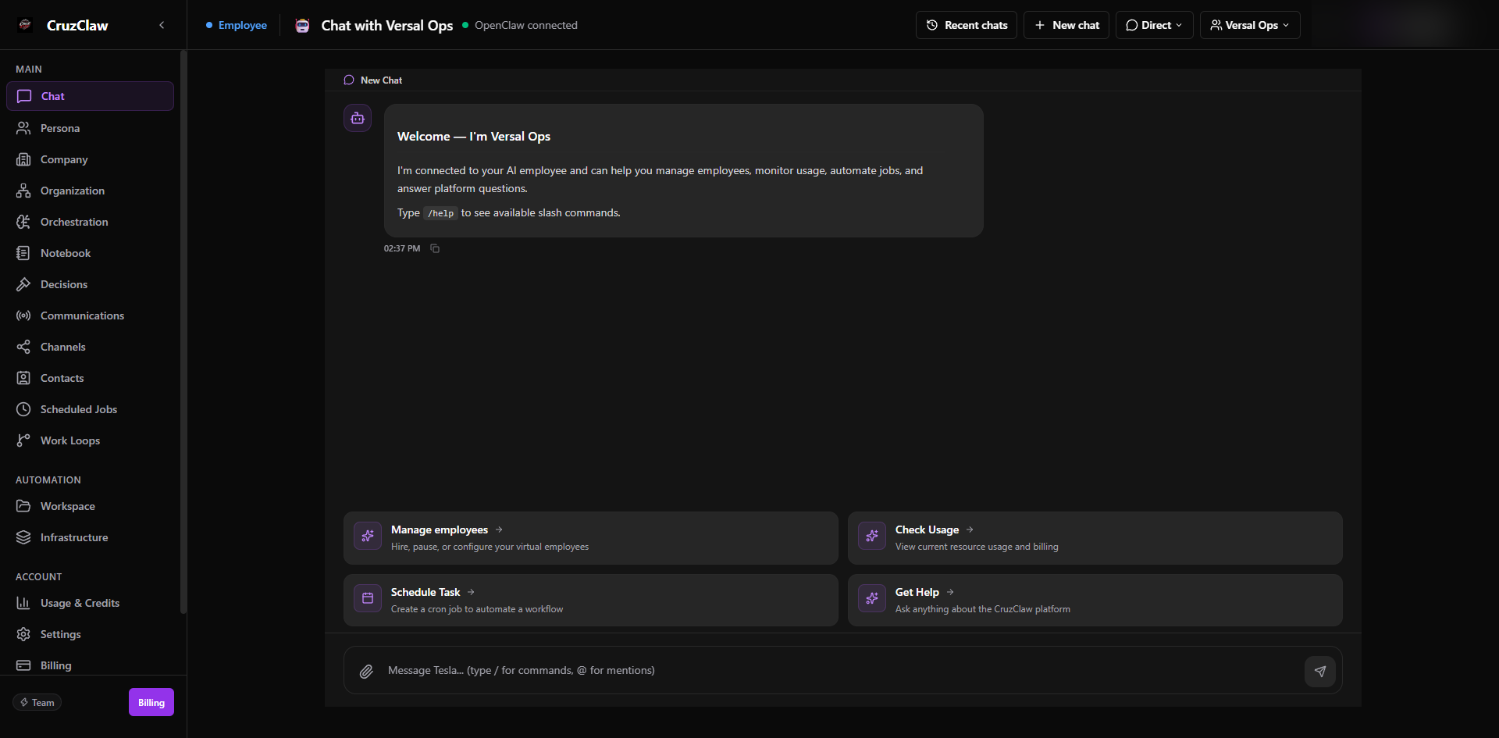Viewport: 1499px width, 738px height.
Task: Open Billing item in sidebar list
Action: coord(90,665)
